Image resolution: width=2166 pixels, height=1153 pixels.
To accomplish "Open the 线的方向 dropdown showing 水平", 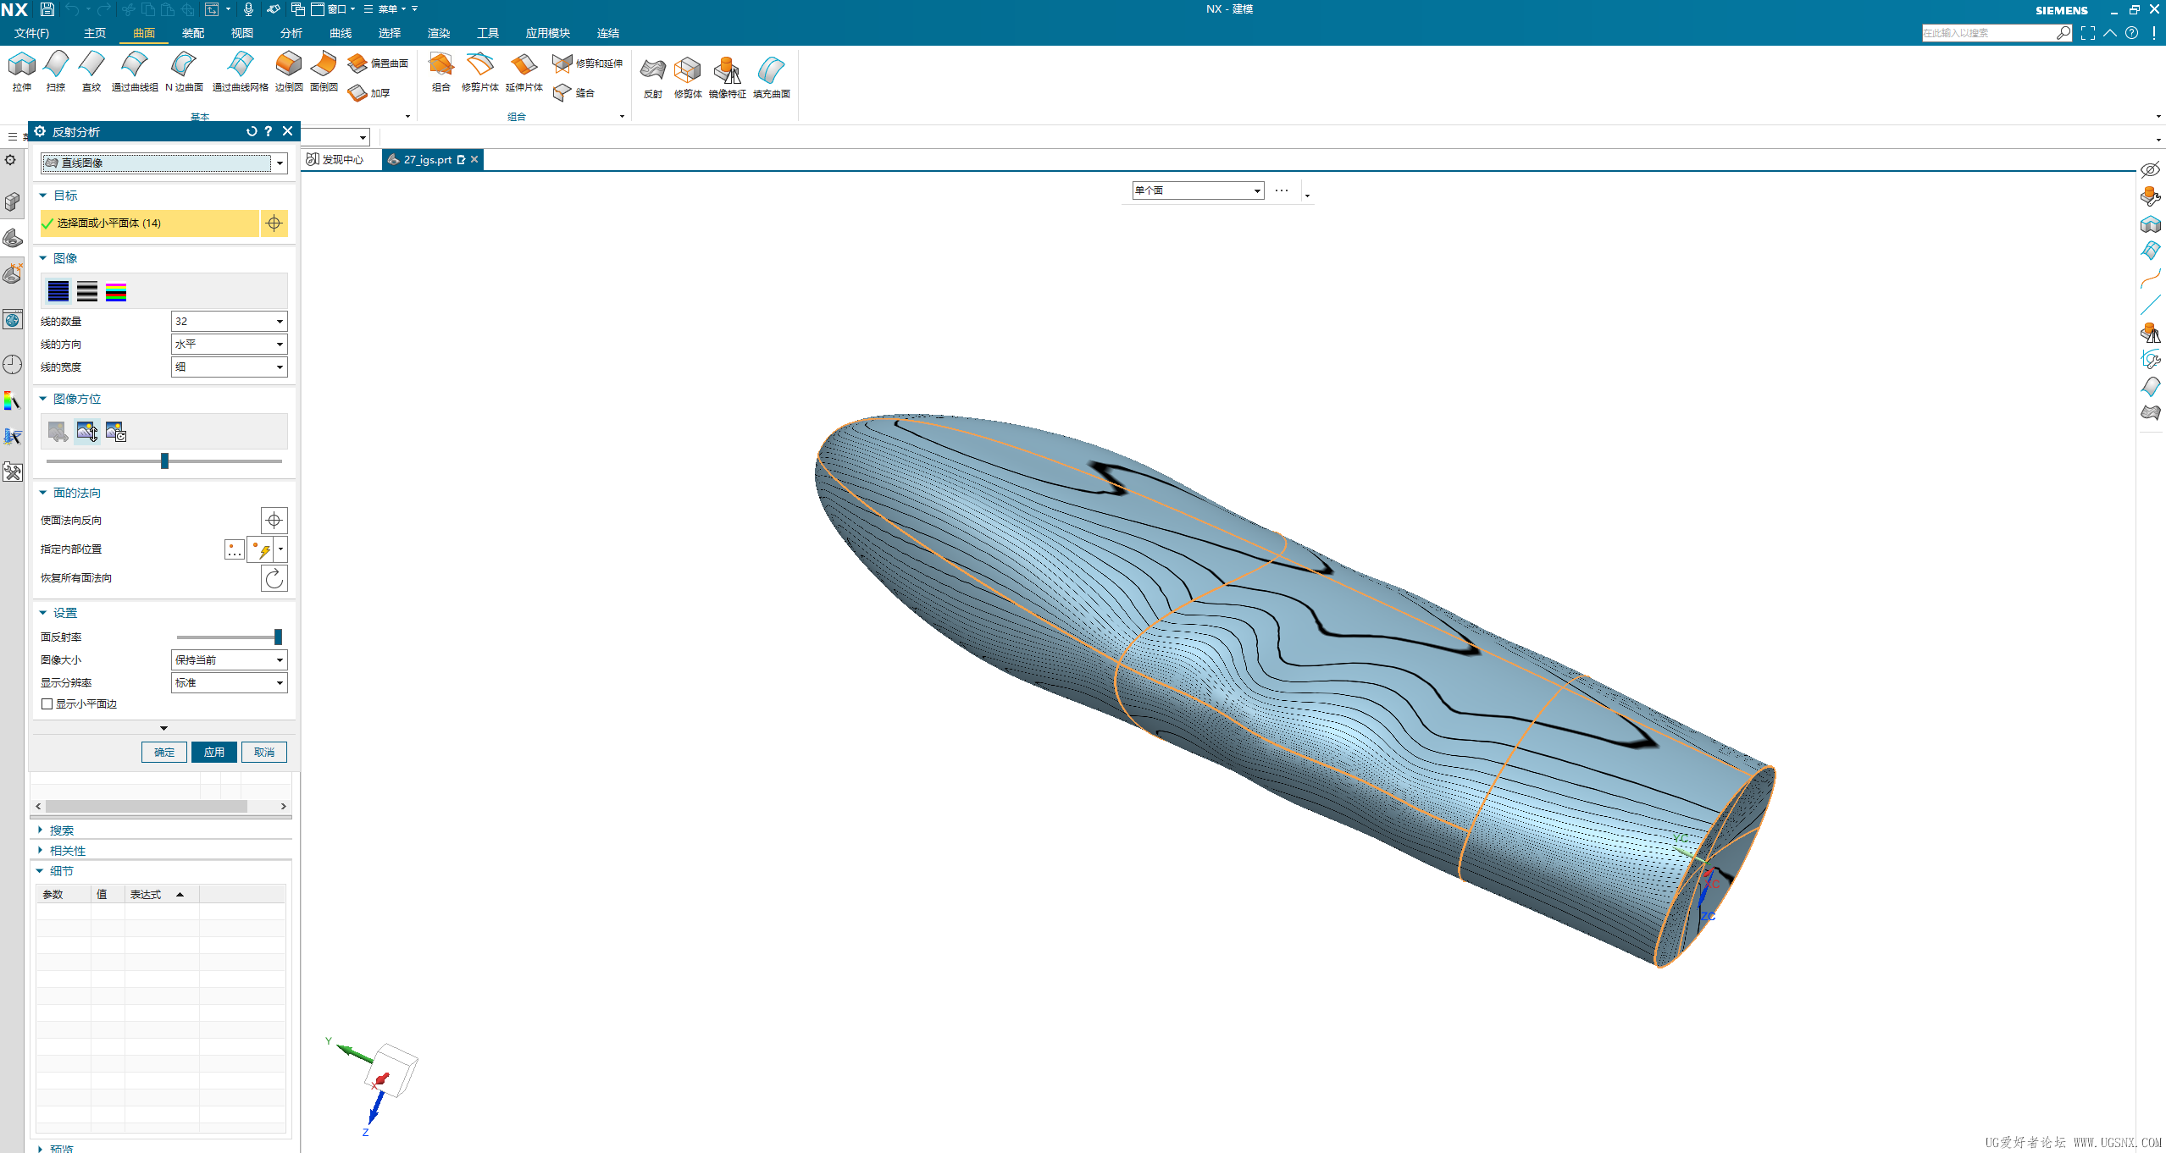I will [229, 345].
